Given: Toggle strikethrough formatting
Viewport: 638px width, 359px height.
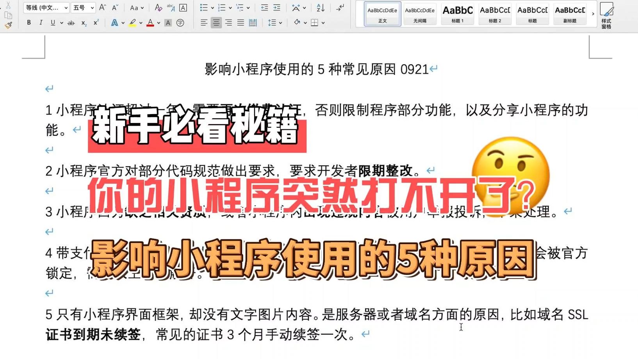Looking at the screenshot, I should click(x=71, y=23).
